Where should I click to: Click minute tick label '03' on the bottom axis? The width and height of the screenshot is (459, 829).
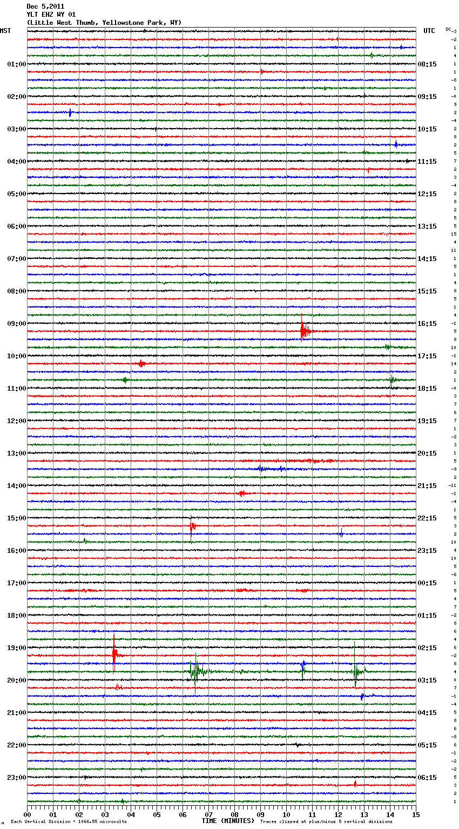[x=105, y=814]
